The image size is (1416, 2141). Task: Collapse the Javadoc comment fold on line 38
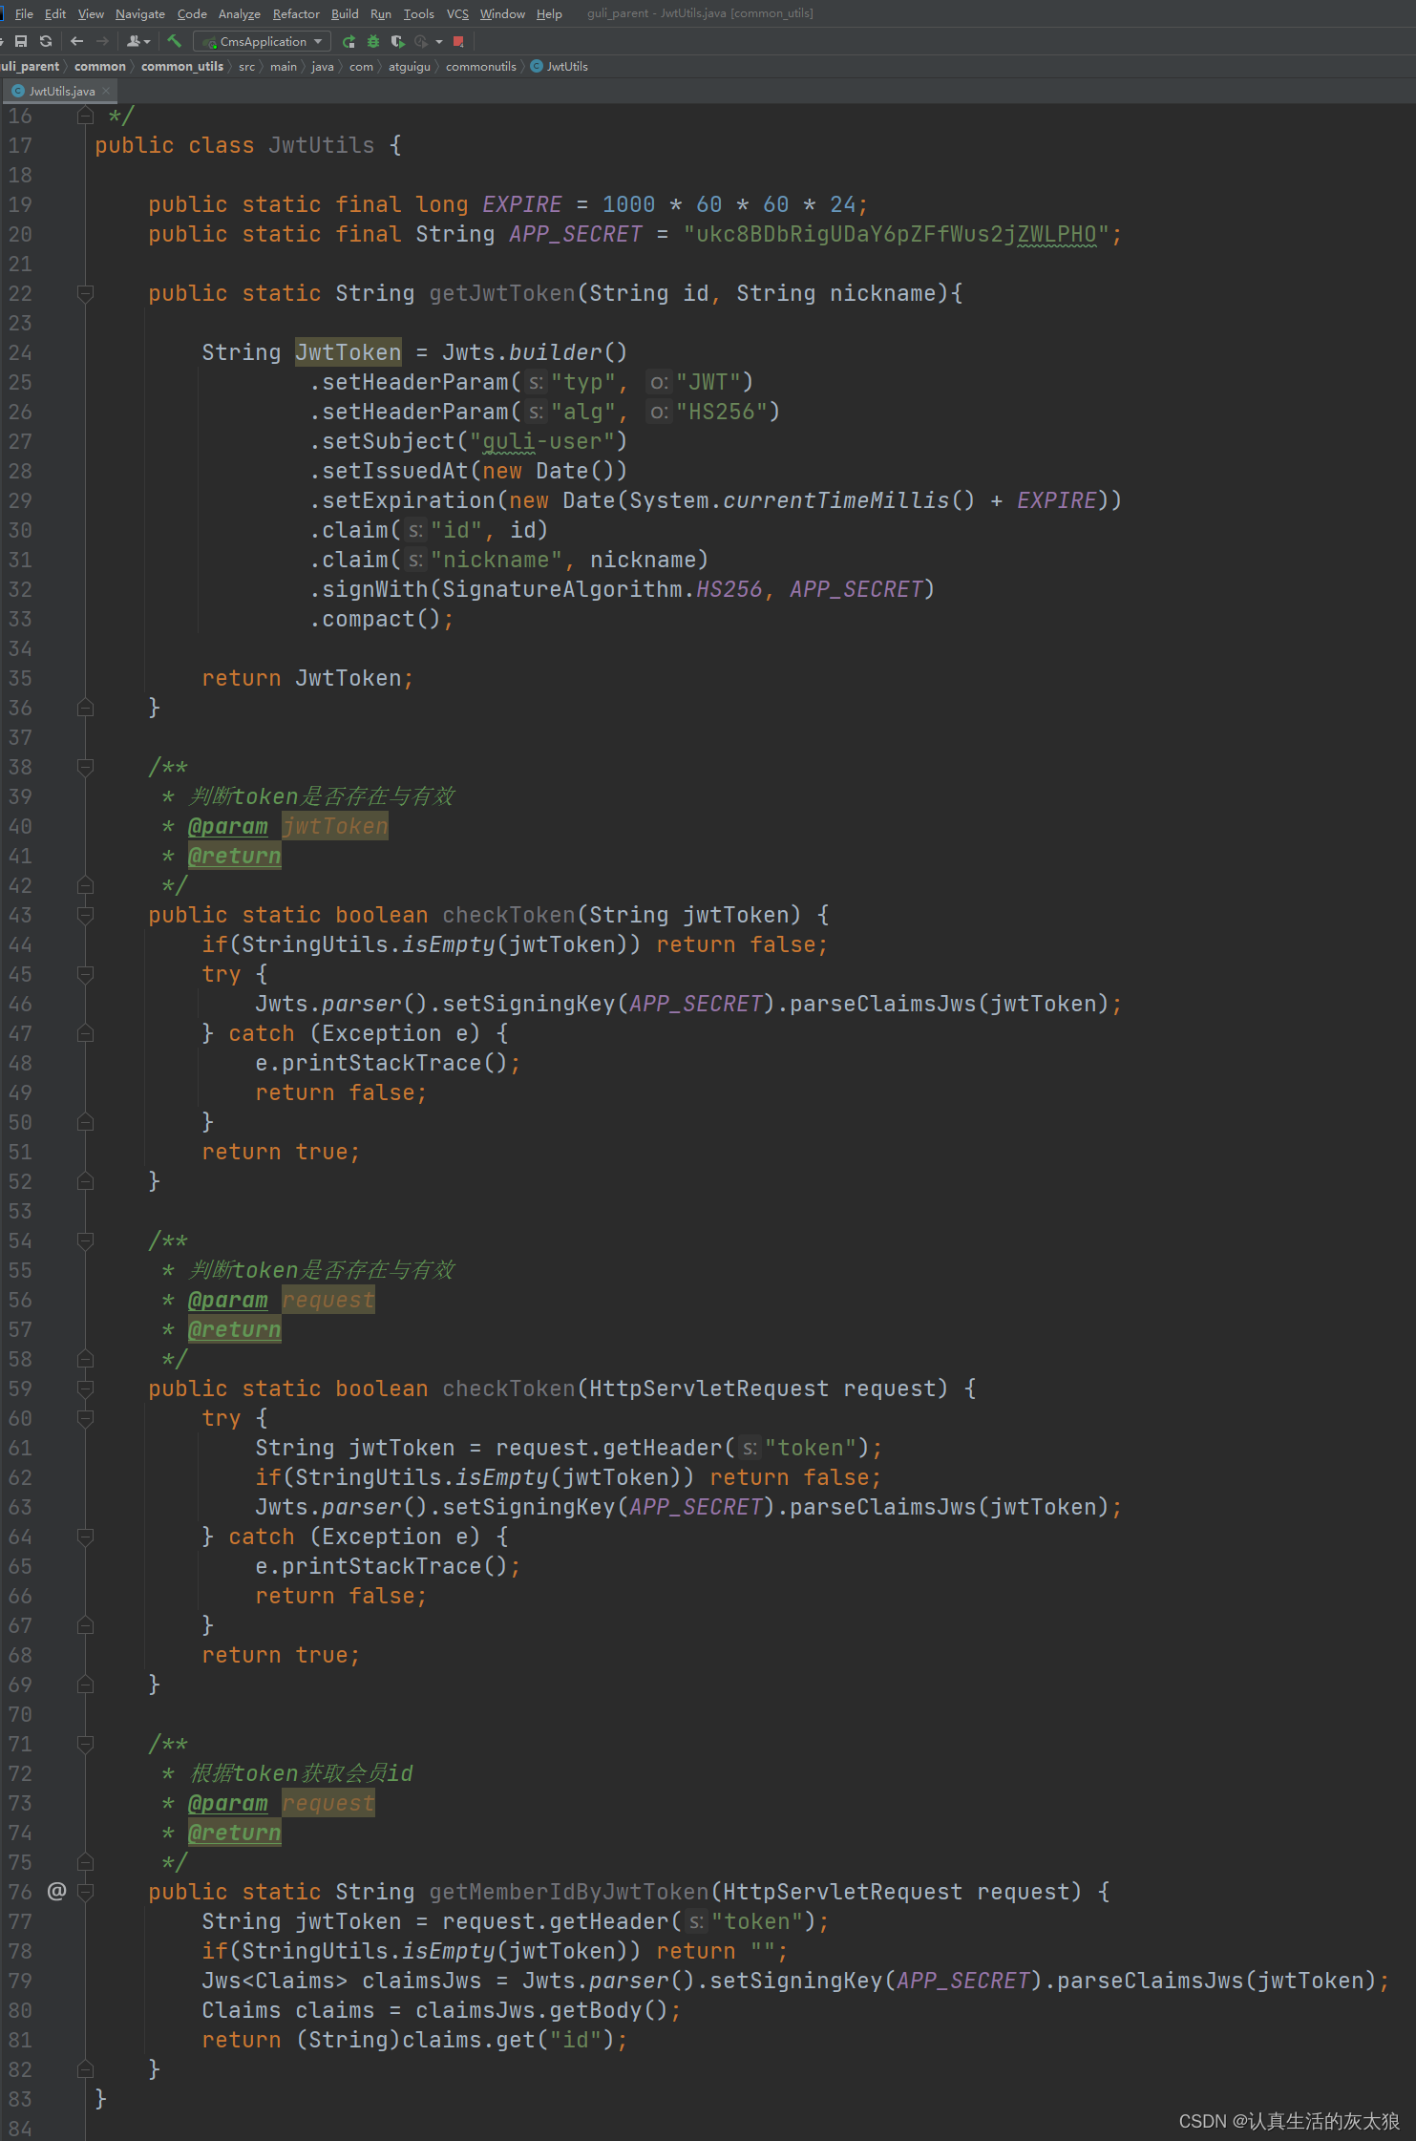[x=85, y=767]
